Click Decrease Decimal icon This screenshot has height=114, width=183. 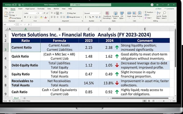pyautogui.click(x=100, y=17)
